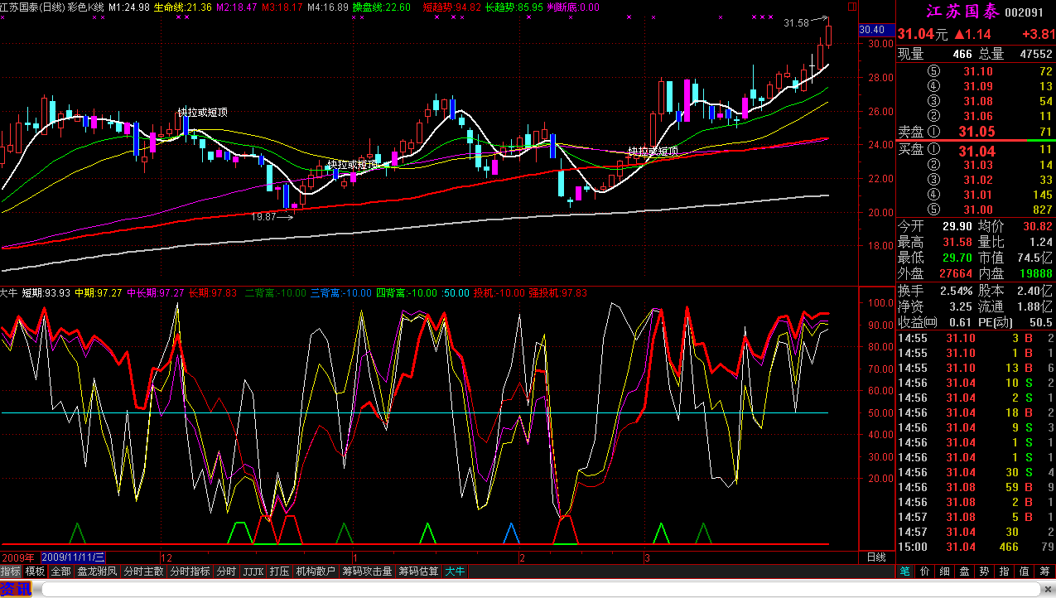The height and width of the screenshot is (598, 1056).
Task: Switch to the 势 trend tab
Action: tap(984, 571)
